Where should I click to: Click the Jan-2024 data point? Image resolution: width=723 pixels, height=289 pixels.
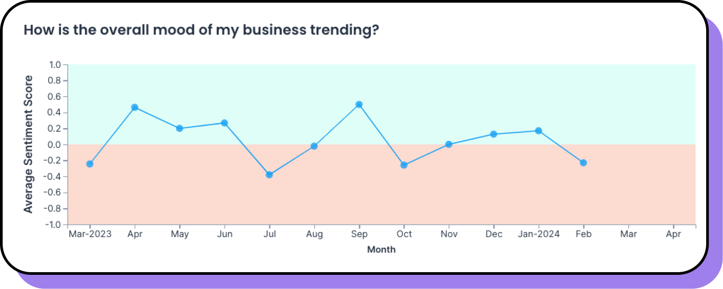click(538, 131)
